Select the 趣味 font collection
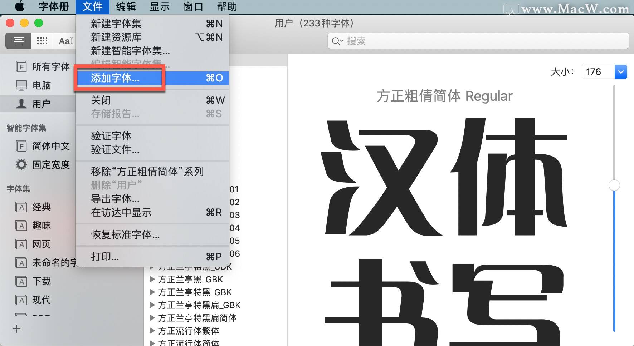 (34, 225)
